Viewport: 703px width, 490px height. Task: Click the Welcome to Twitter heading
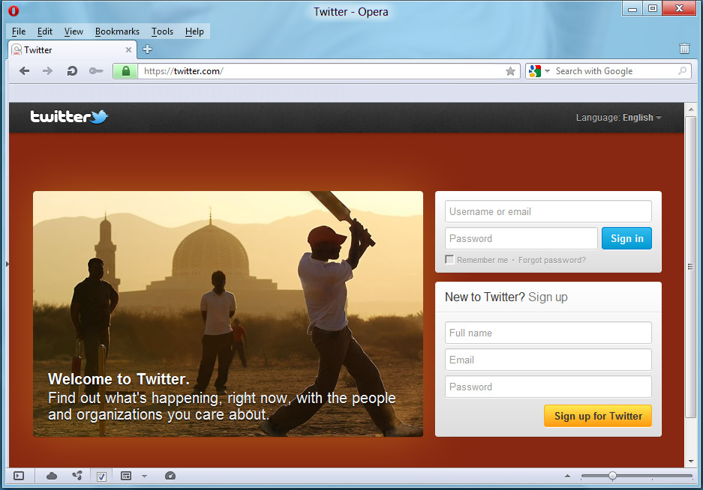click(x=119, y=379)
